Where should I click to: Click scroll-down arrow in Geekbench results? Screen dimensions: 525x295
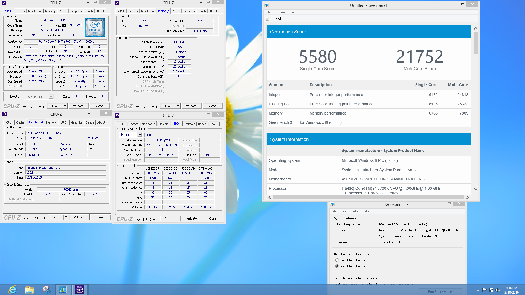coord(476,189)
